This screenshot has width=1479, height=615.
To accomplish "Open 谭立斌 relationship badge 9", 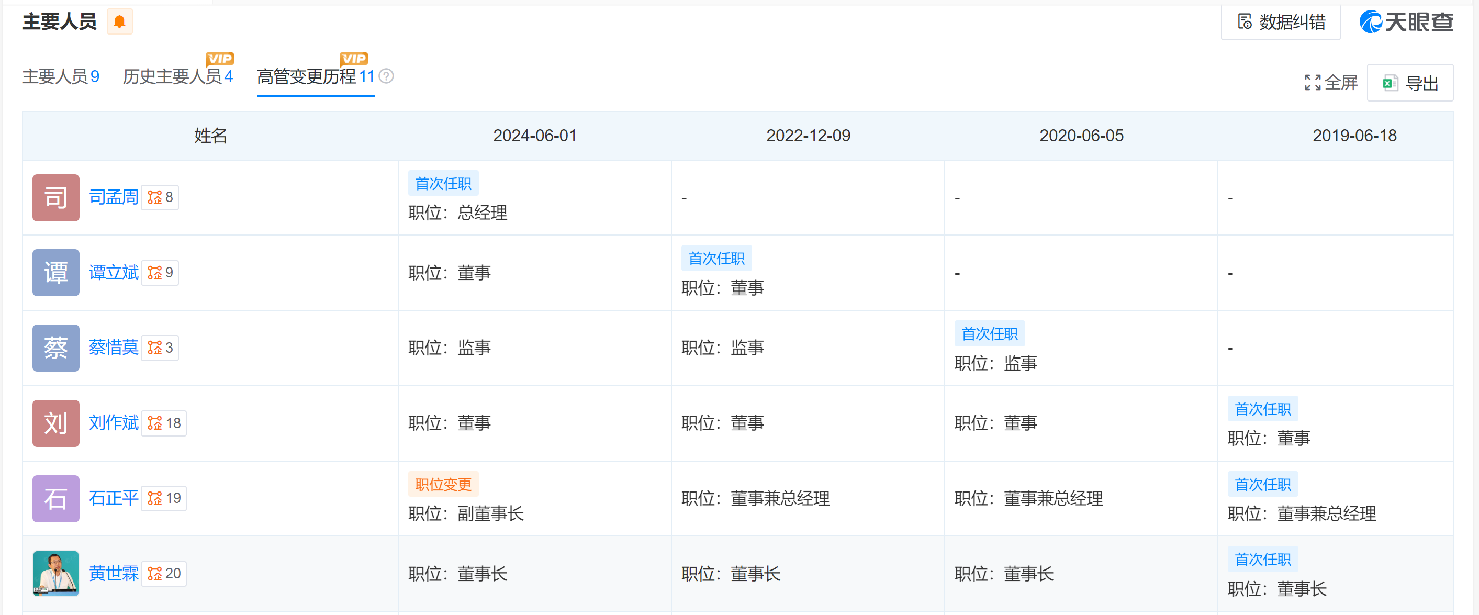I will (x=160, y=273).
